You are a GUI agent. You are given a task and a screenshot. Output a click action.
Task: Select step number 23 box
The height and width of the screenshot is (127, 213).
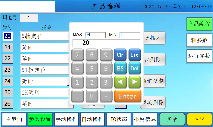tap(7, 70)
